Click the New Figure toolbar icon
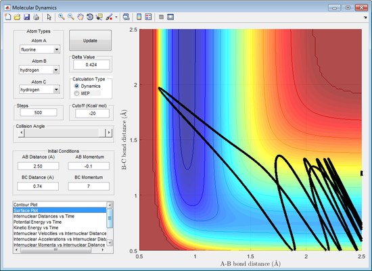The width and height of the screenshot is (372, 271). (x=8, y=17)
